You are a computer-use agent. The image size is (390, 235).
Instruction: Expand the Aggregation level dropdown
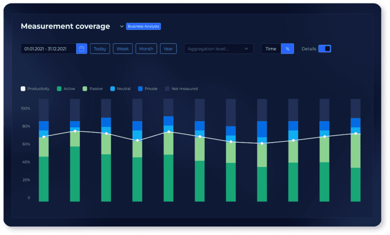(x=218, y=49)
